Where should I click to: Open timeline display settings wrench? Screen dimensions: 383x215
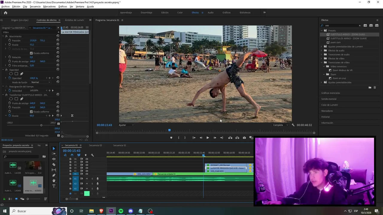coord(92,155)
